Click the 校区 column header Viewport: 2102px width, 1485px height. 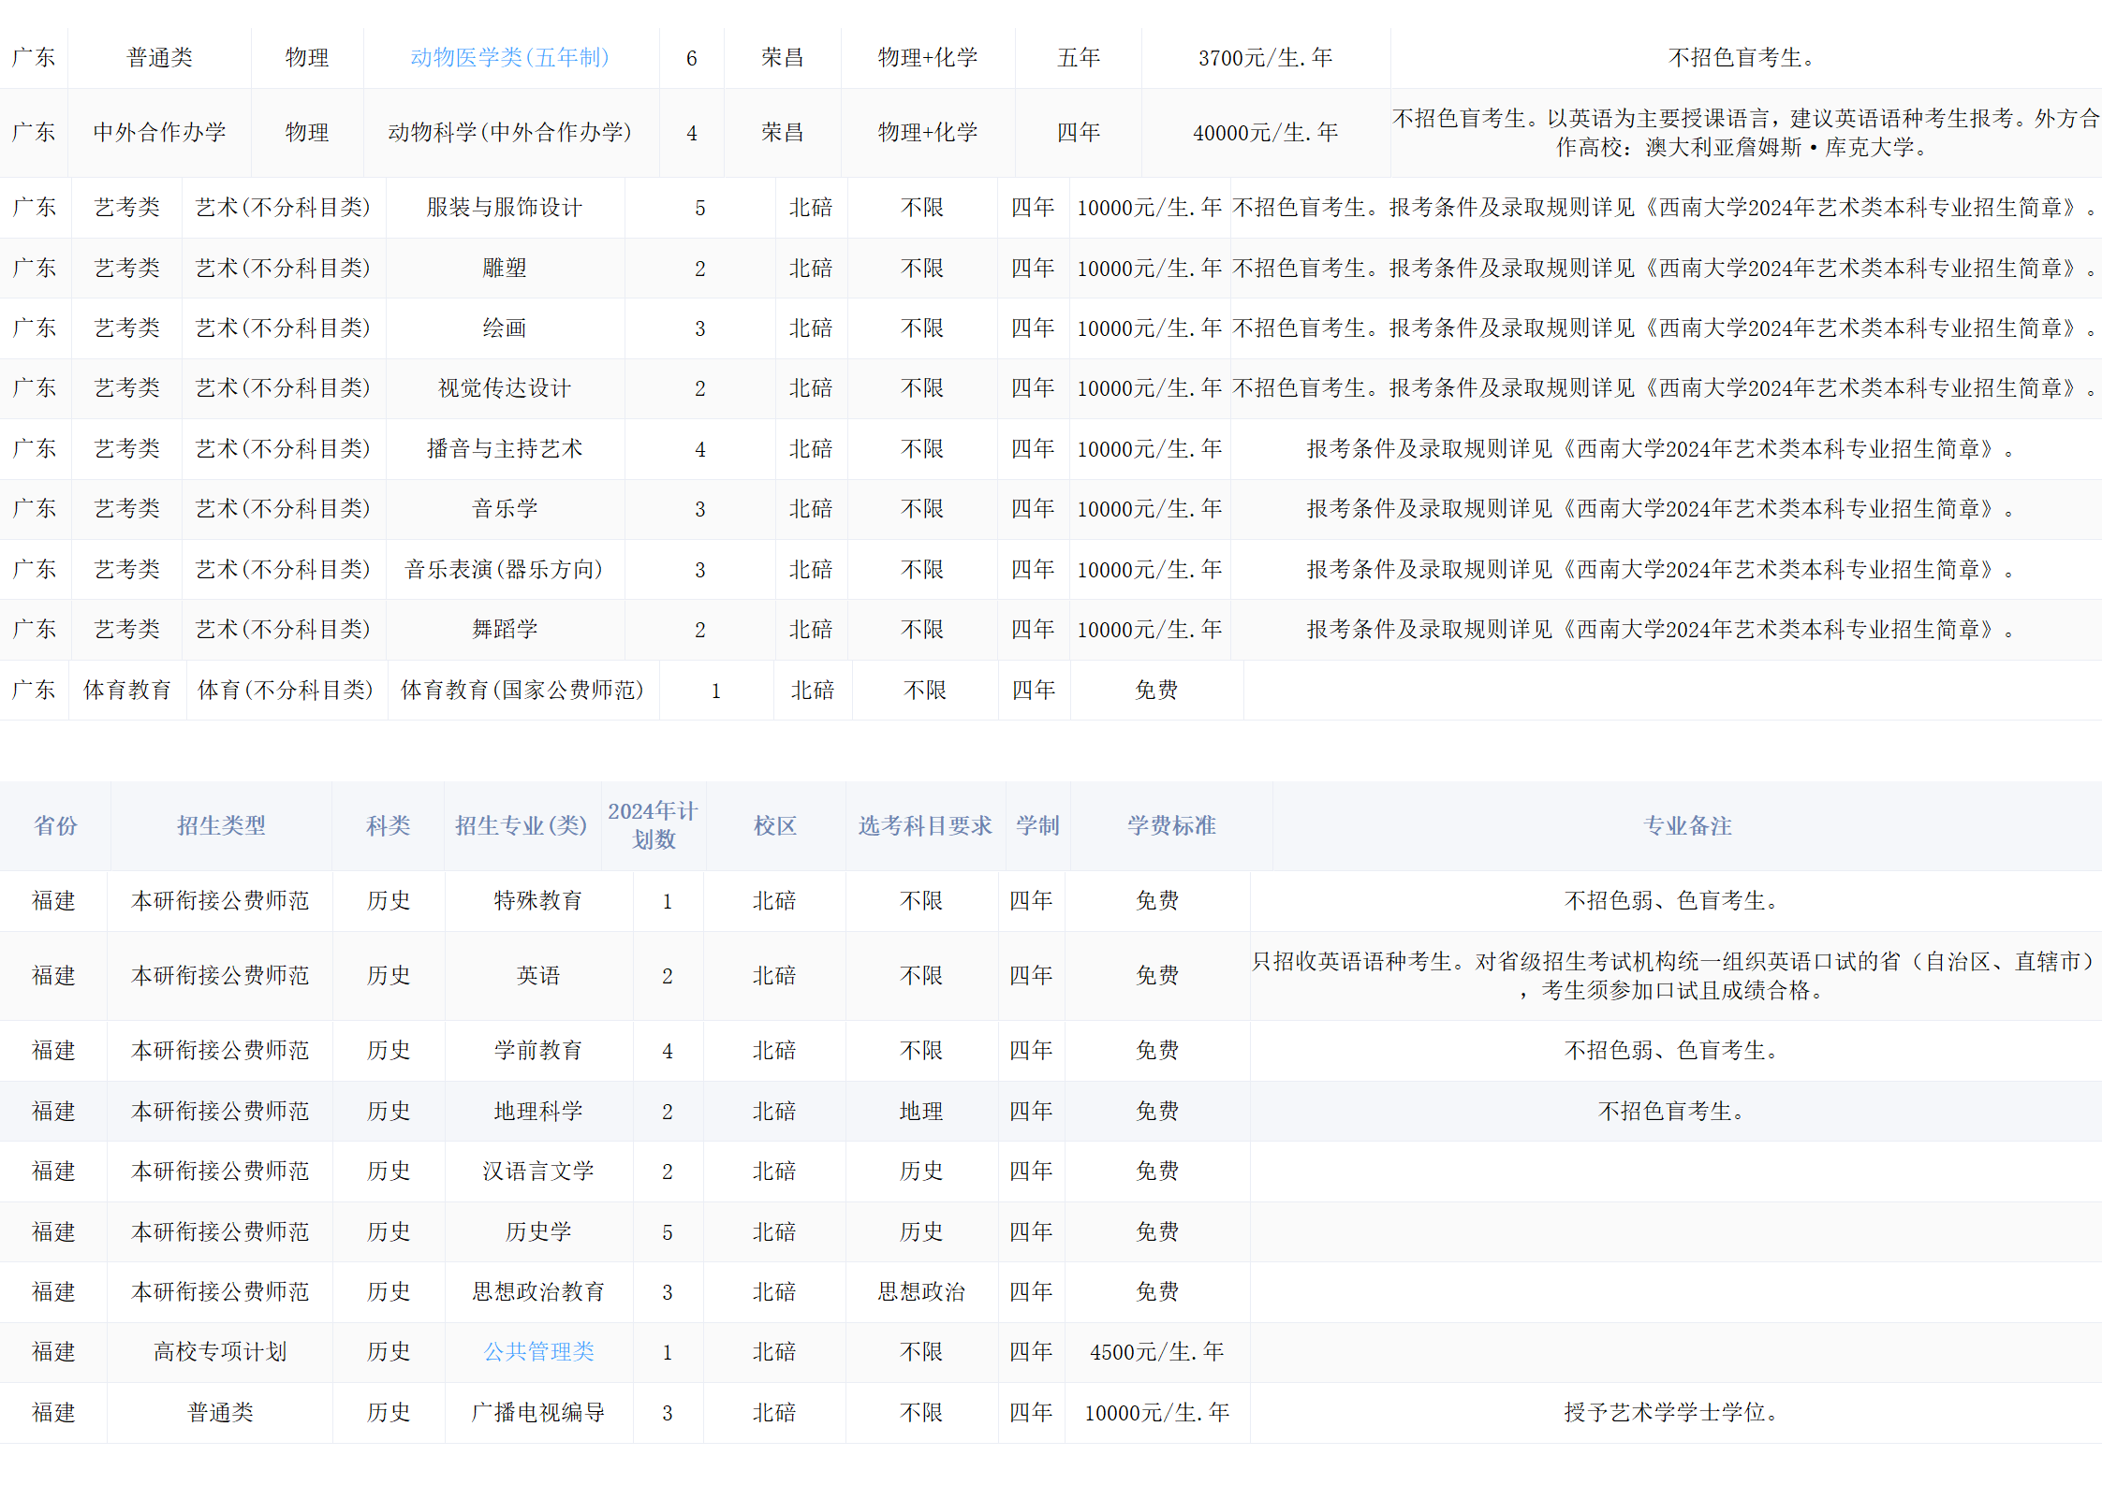coord(775,825)
